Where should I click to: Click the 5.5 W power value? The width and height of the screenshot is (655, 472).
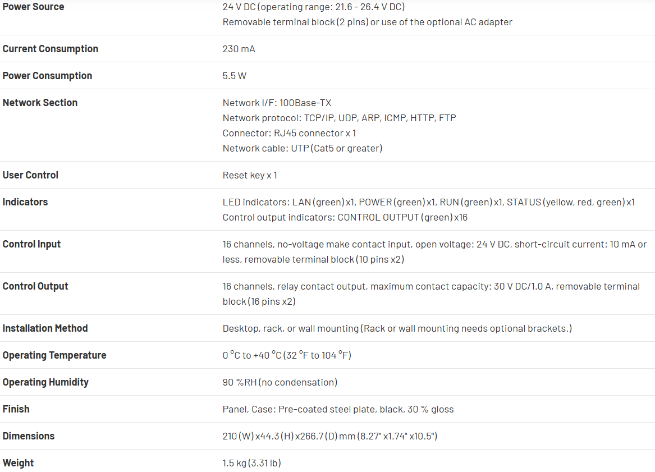(235, 76)
